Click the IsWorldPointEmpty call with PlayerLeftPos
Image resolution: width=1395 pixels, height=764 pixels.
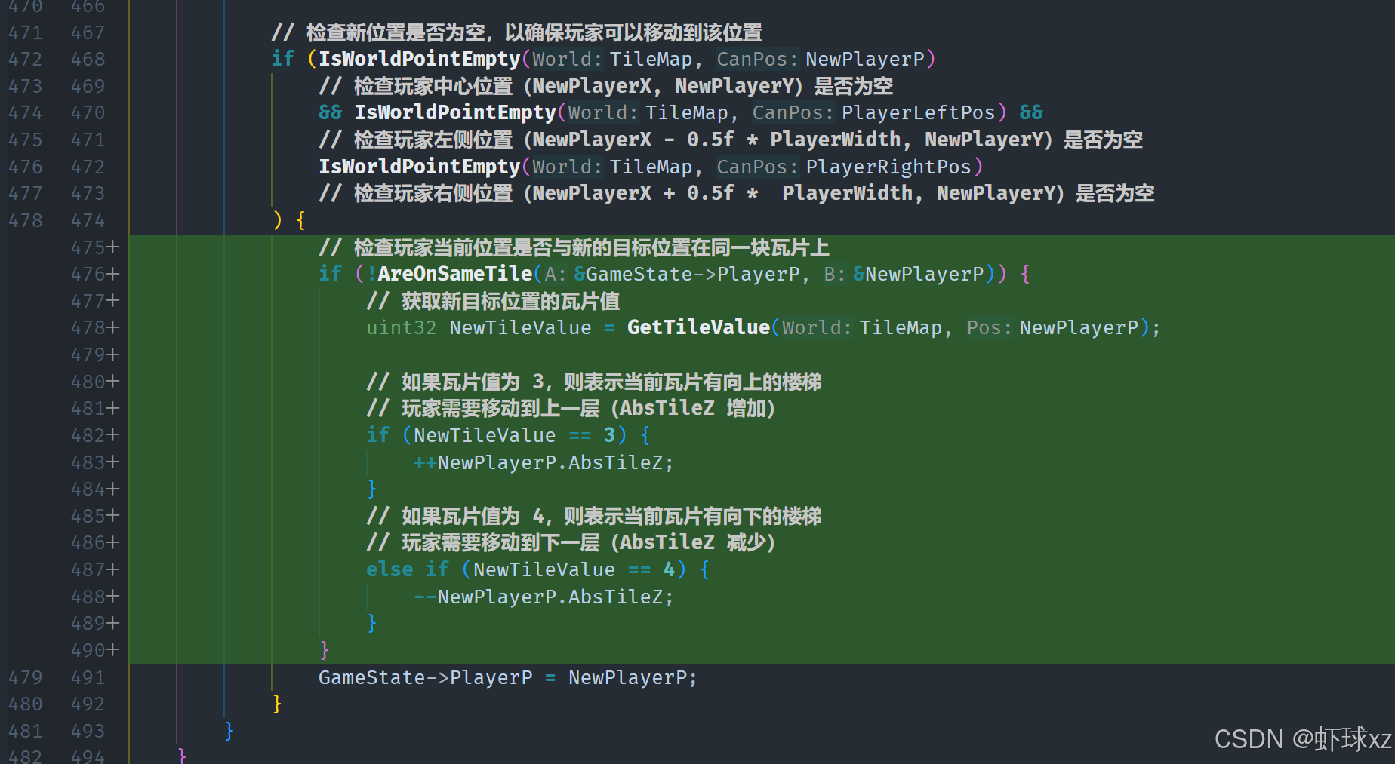click(x=680, y=112)
